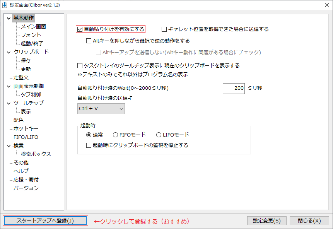This screenshot has height=229, width=333.
Task: Click 閉じる(X) button
Action: [309, 221]
